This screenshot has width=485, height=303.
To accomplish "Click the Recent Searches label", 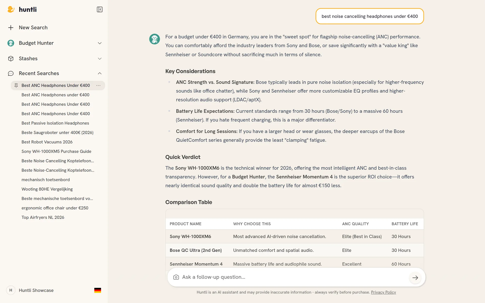I will [x=39, y=73].
